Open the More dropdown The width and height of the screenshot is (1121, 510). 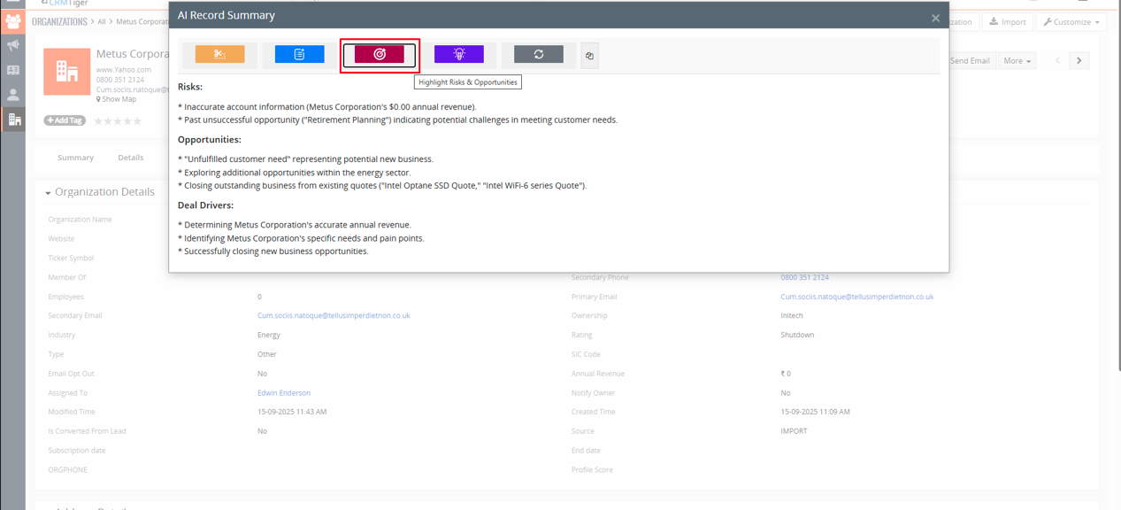(x=1017, y=61)
